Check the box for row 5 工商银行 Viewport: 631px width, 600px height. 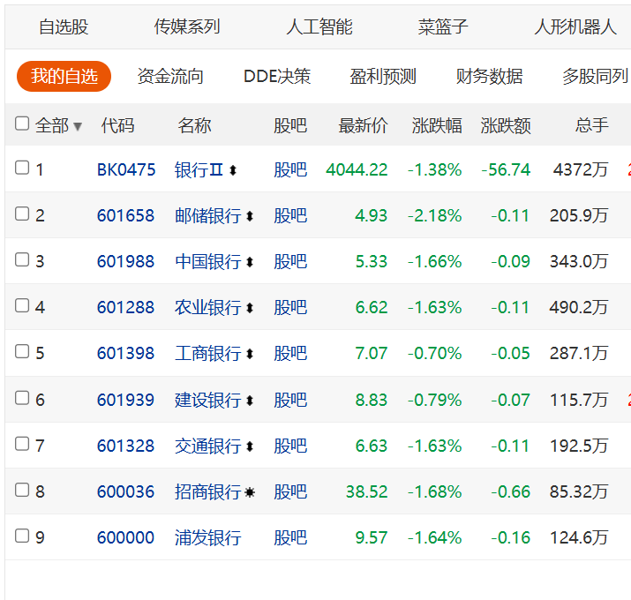tap(22, 351)
